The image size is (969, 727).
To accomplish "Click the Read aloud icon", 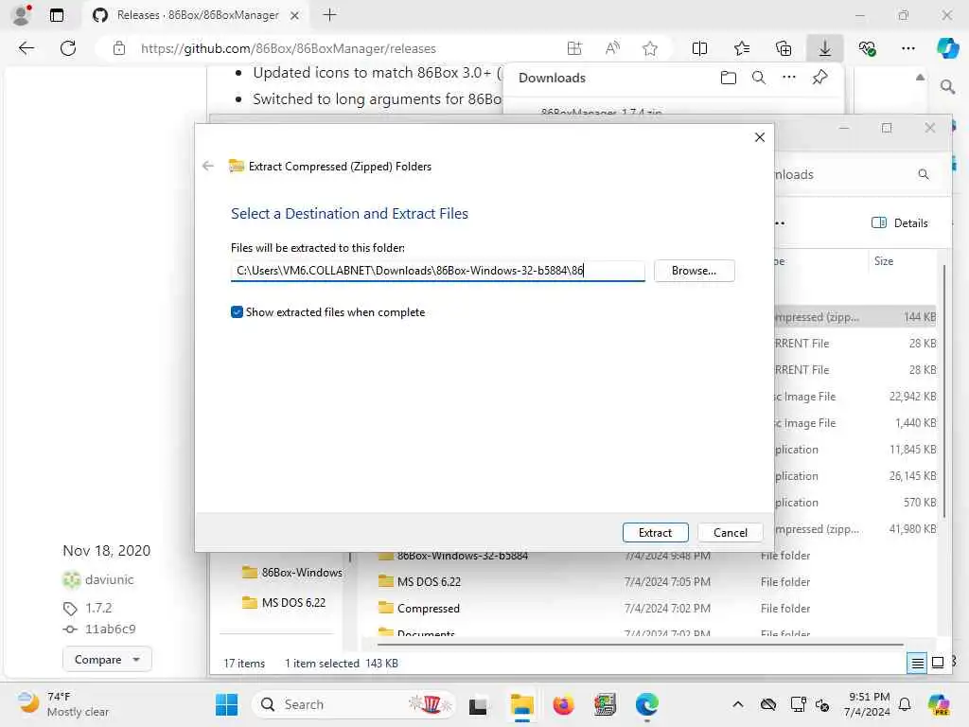I will pyautogui.click(x=612, y=48).
